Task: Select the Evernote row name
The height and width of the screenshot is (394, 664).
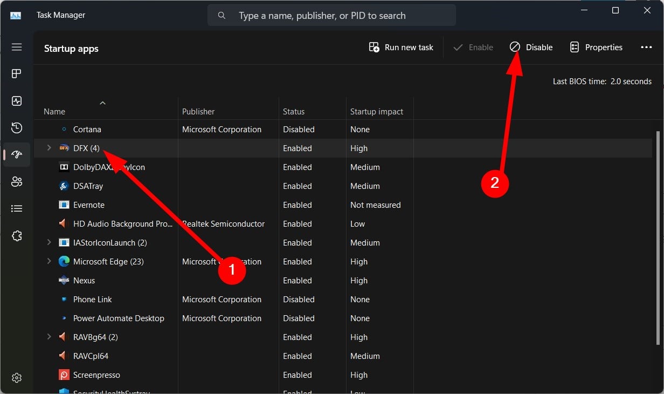Action: (x=89, y=205)
